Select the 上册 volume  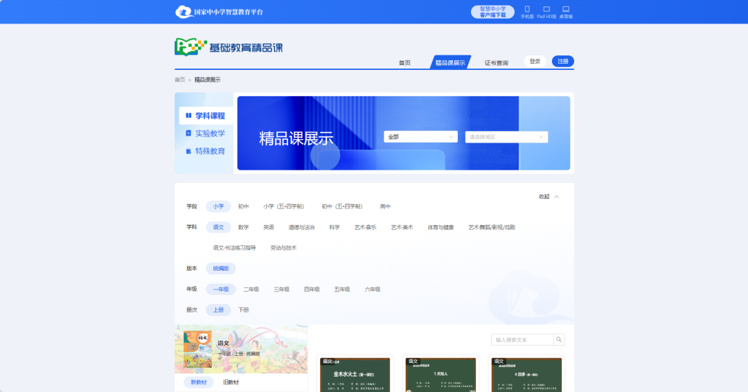[x=218, y=310]
